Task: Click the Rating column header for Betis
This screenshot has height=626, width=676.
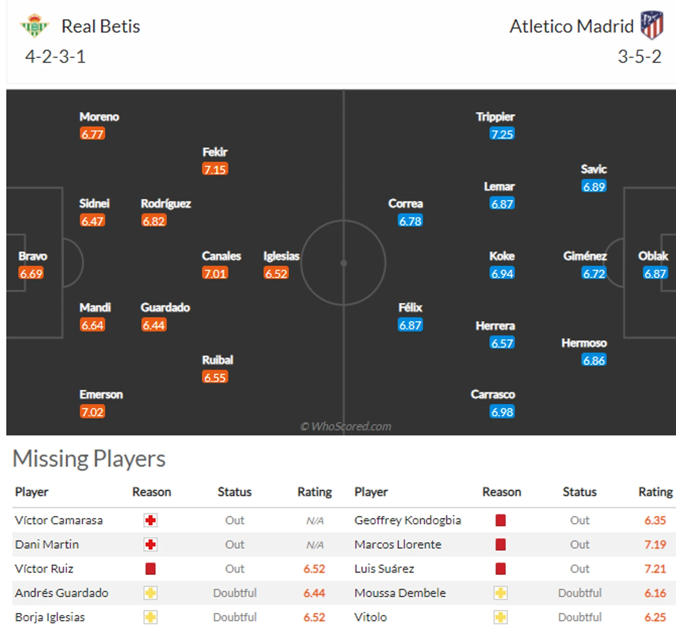Action: 314,492
